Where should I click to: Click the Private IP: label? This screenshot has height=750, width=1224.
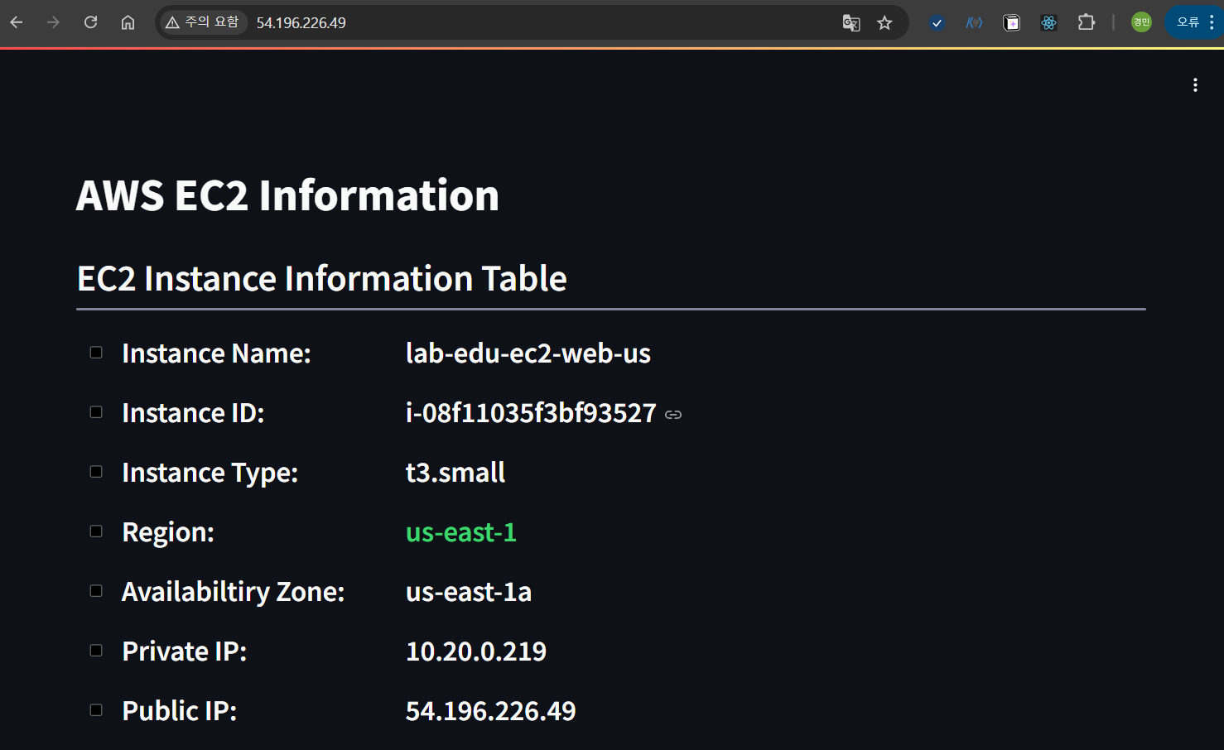click(x=184, y=651)
